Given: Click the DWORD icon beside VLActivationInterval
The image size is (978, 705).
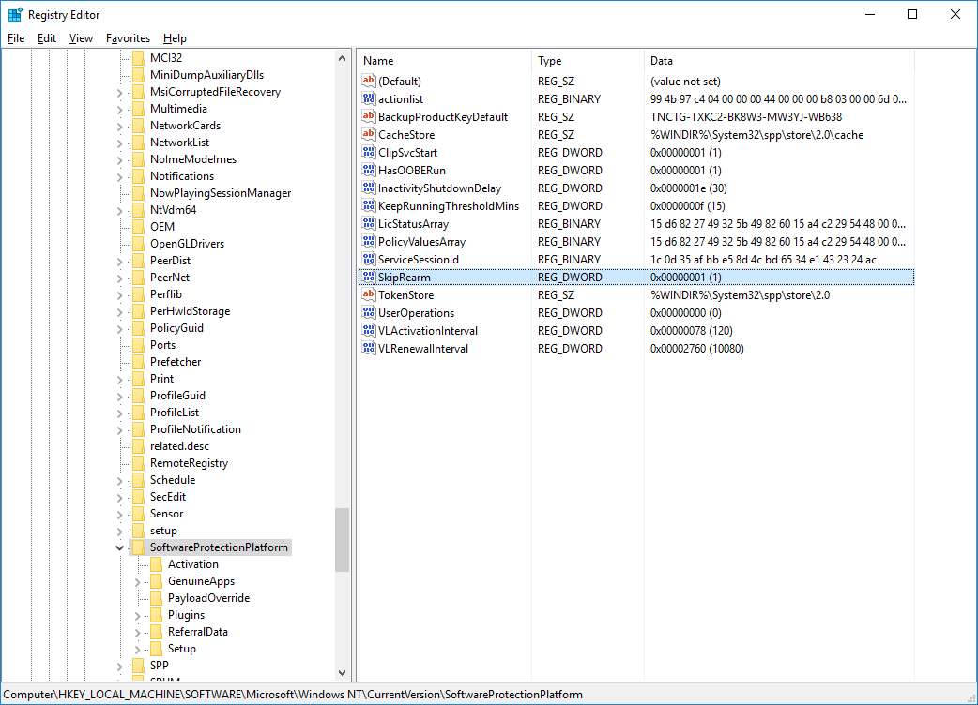Looking at the screenshot, I should click(x=369, y=331).
